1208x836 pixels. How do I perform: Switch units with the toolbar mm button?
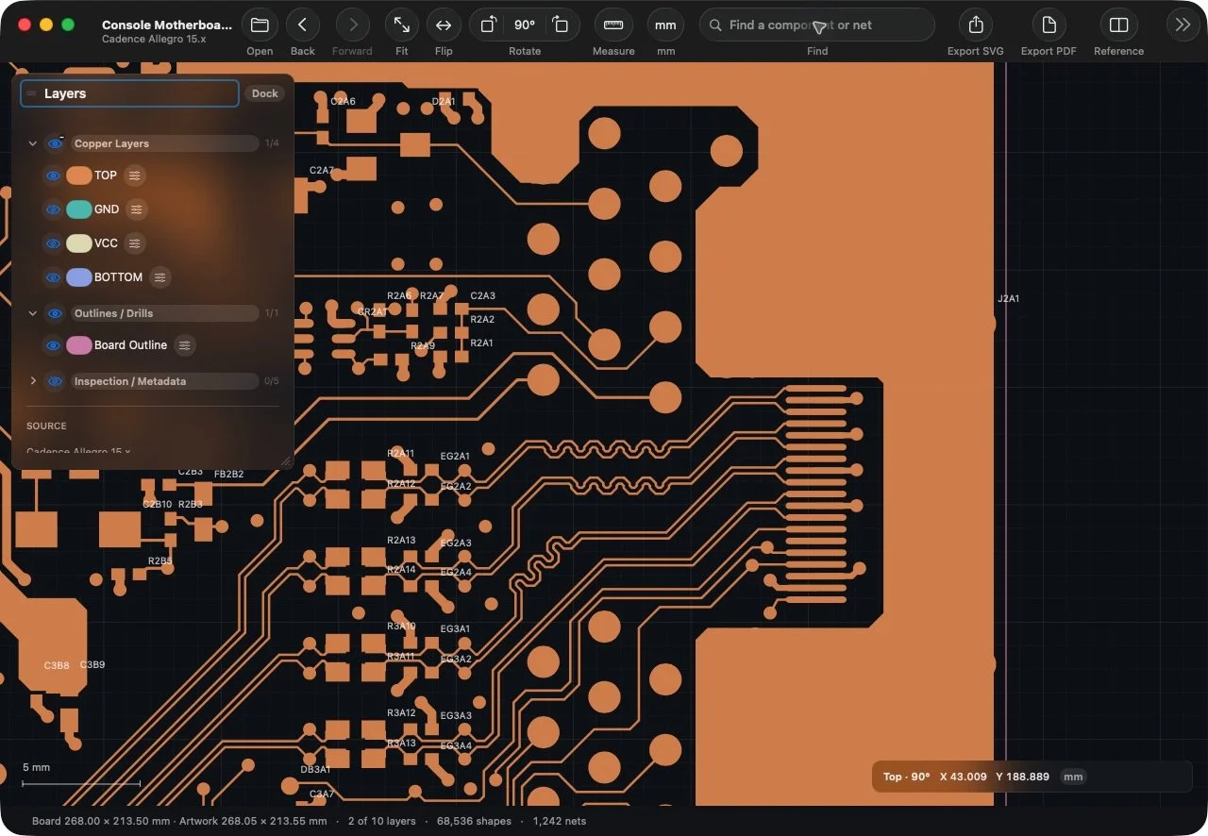[x=665, y=25]
